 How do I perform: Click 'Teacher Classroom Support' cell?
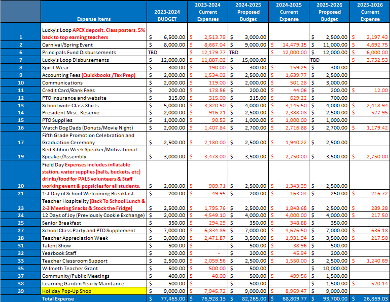(94, 261)
